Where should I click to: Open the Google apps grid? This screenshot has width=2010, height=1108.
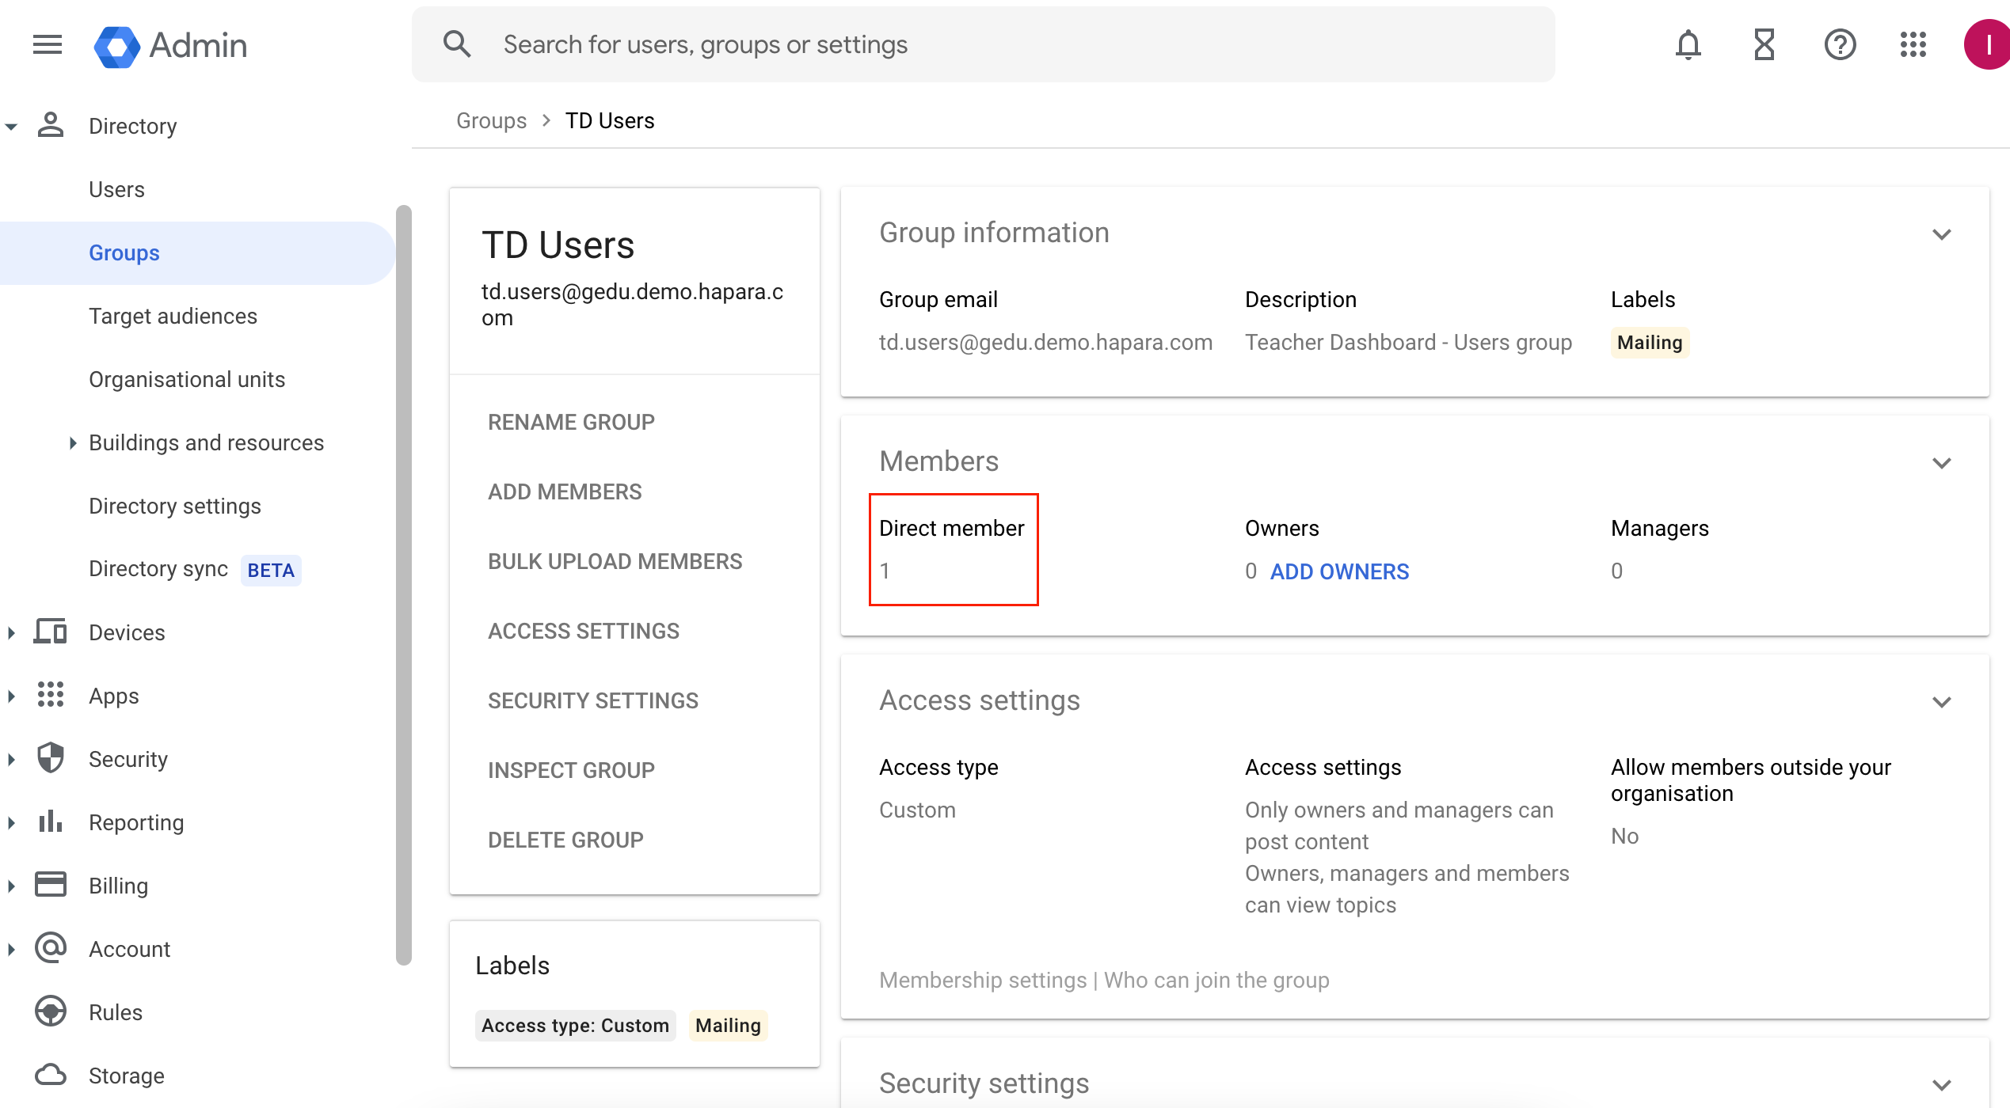click(x=1913, y=44)
